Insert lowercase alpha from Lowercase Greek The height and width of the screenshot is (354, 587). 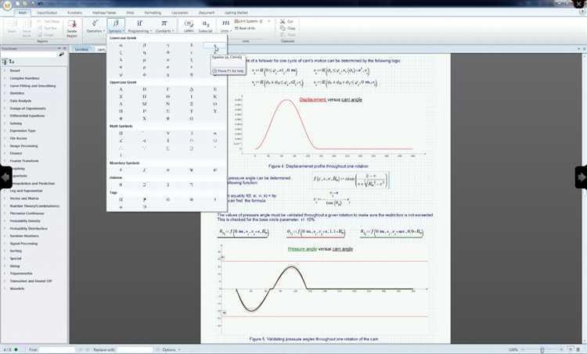pos(121,45)
